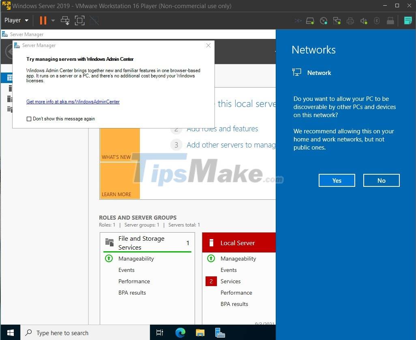Open the dropdown arrow beside the pause button
The width and height of the screenshot is (416, 340).
click(53, 20)
